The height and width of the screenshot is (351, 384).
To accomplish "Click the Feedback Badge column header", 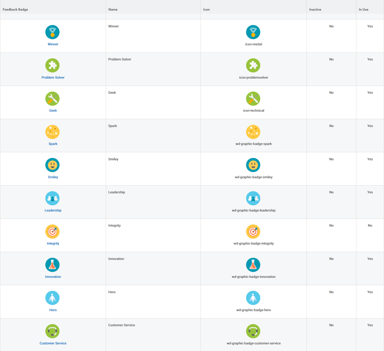I will pyautogui.click(x=15, y=9).
